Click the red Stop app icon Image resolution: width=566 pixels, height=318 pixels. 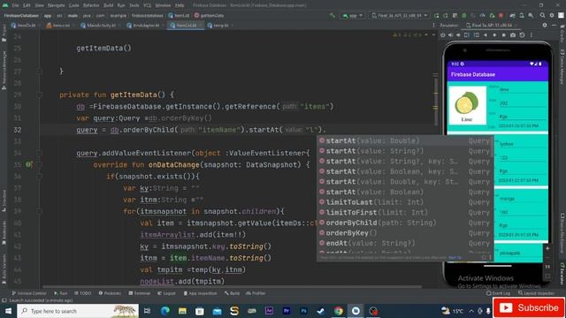click(x=501, y=16)
